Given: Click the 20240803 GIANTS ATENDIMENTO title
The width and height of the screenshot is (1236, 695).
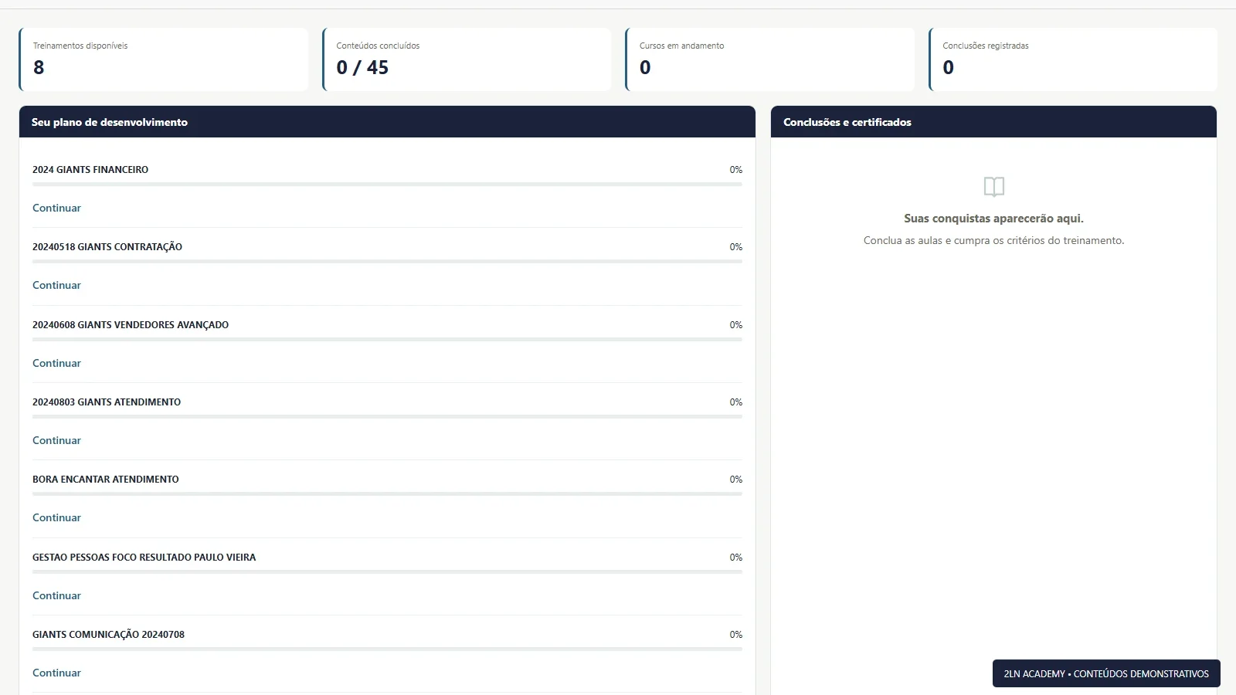Looking at the screenshot, I should pos(107,402).
